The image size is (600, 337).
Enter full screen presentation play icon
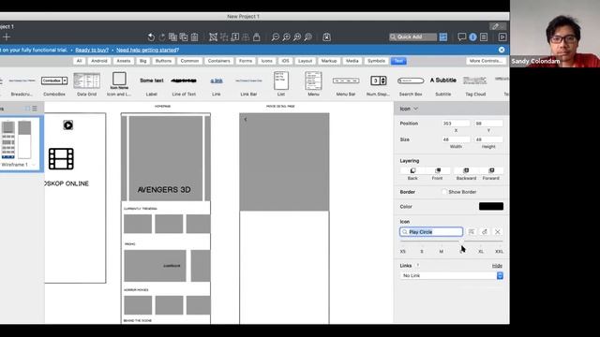click(x=502, y=37)
